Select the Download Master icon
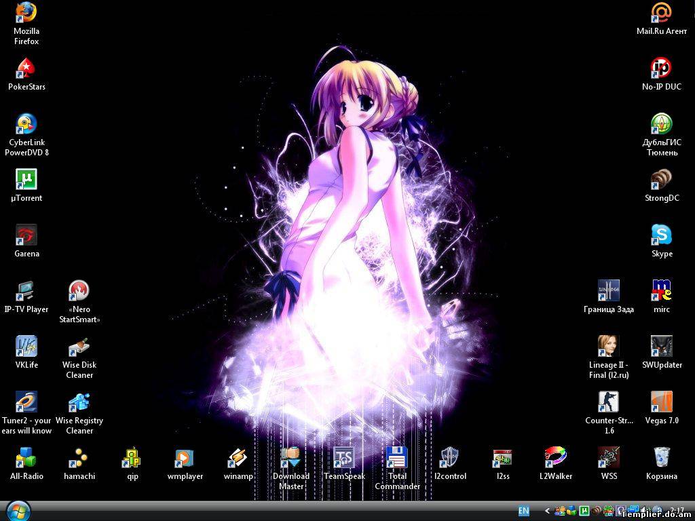This screenshot has height=521, width=695. [291, 458]
